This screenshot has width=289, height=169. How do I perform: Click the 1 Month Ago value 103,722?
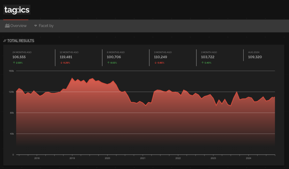pos(208,57)
